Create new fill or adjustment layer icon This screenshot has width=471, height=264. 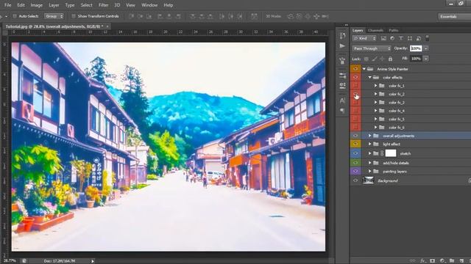(442, 261)
